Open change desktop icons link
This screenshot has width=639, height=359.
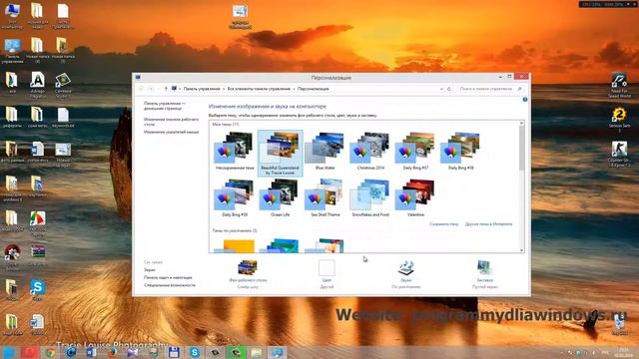point(171,122)
